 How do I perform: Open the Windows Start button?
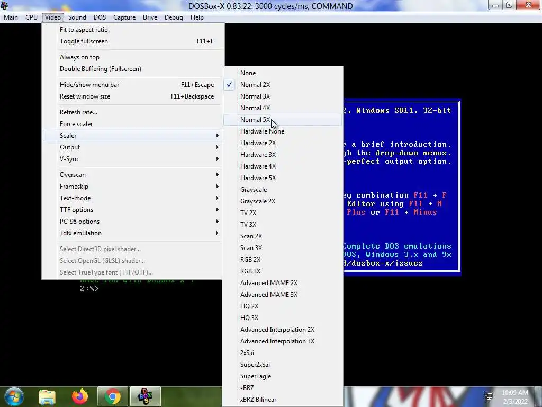(x=14, y=396)
